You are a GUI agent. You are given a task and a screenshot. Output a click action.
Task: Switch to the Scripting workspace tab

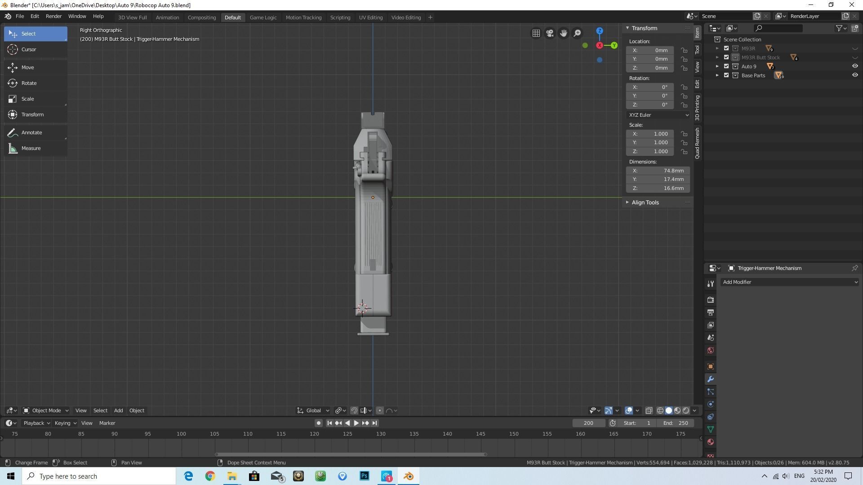[x=340, y=18]
